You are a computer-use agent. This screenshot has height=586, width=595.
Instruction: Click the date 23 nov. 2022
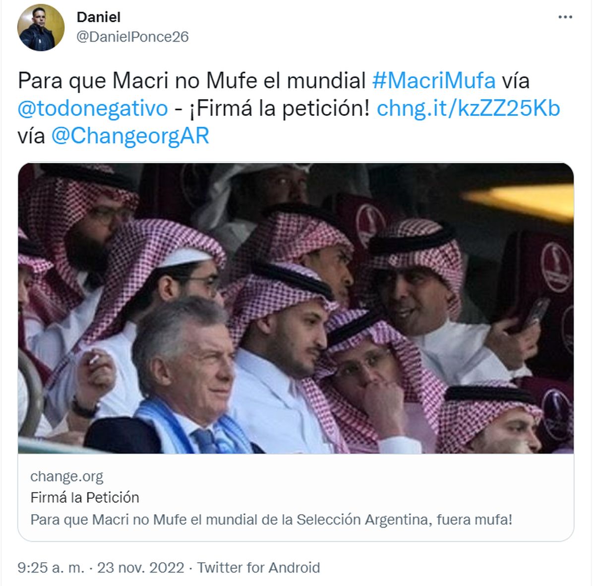pos(140,568)
